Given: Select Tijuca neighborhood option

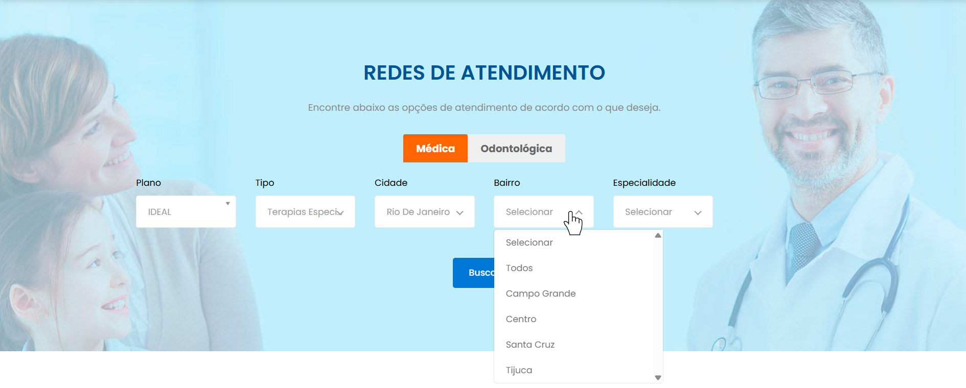Looking at the screenshot, I should [x=574, y=370].
